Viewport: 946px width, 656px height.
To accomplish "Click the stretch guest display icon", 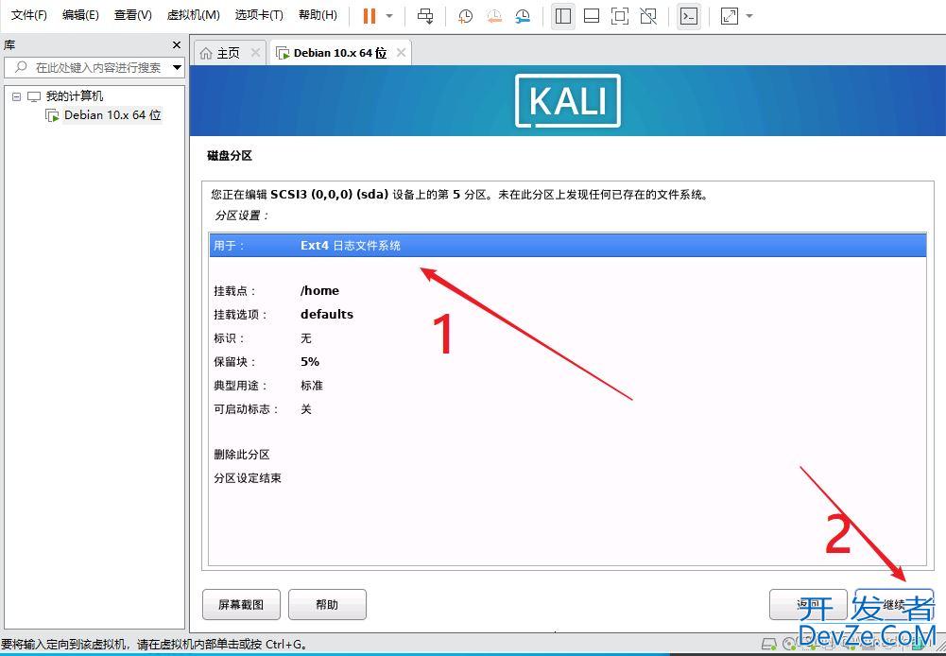I will 730,16.
